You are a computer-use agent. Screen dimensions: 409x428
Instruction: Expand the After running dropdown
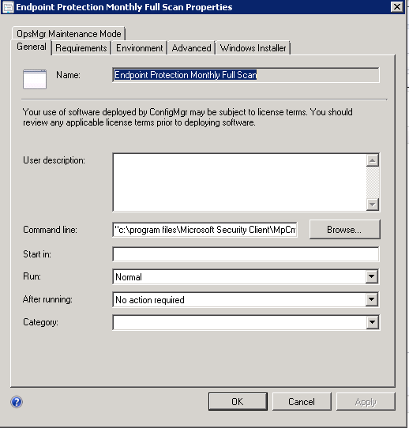[372, 299]
